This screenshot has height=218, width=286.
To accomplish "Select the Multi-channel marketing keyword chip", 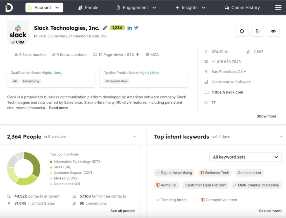I will point(256,185).
